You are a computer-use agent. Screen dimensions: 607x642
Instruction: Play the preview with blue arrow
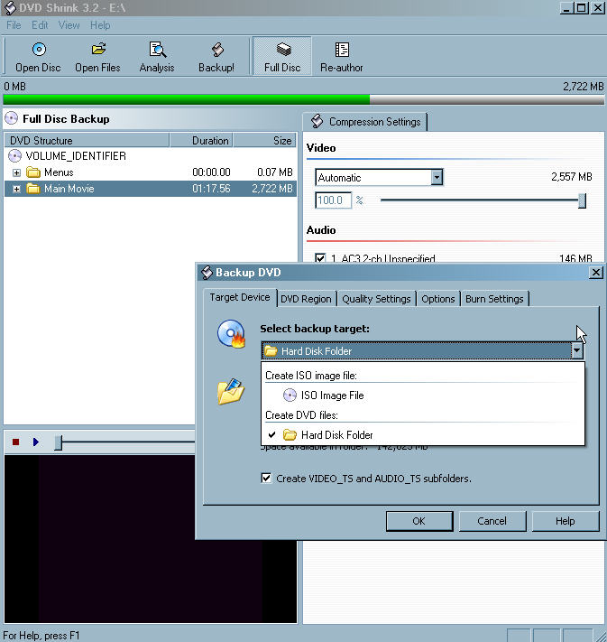pyautogui.click(x=36, y=442)
